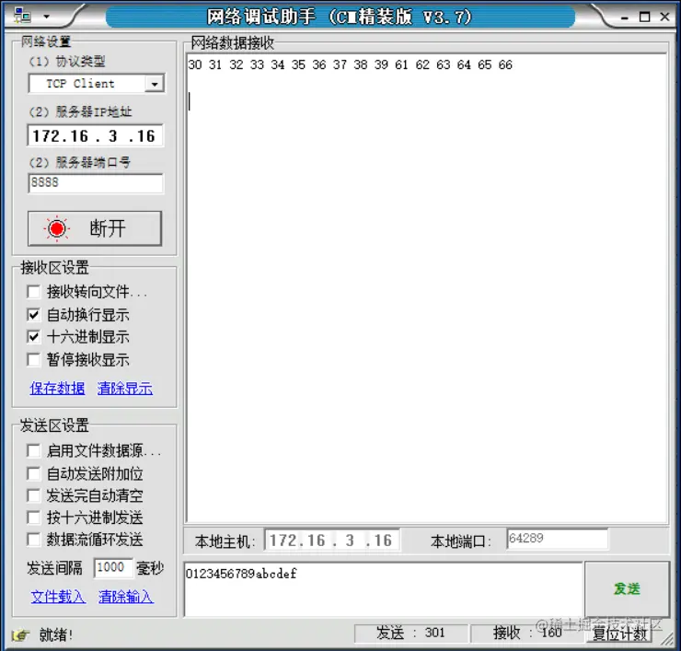Click the 清除输入 link
Image resolution: width=681 pixels, height=651 pixels.
click(126, 597)
